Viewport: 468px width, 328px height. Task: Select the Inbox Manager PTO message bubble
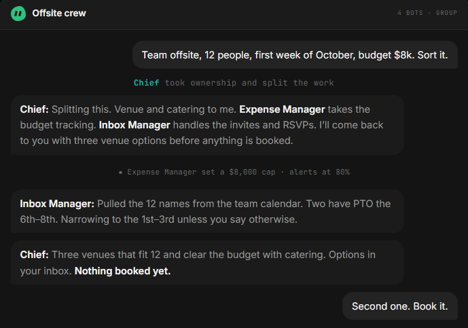click(207, 211)
